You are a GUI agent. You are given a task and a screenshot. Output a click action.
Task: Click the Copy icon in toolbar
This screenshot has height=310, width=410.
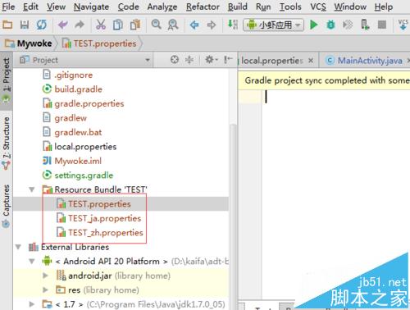pos(118,25)
